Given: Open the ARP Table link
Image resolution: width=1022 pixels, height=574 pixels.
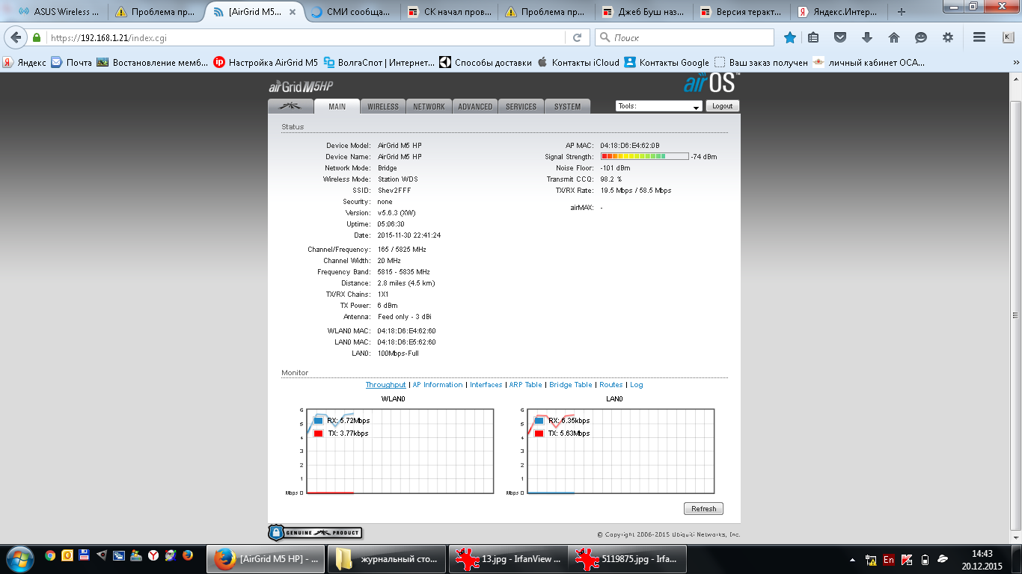Looking at the screenshot, I should coord(525,385).
